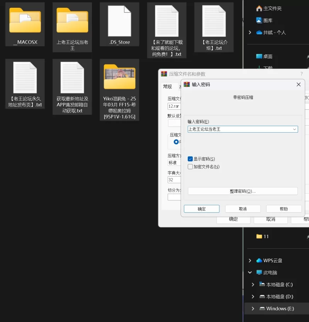Switch to the 常规 tab
309x322 pixels.
tap(167, 87)
